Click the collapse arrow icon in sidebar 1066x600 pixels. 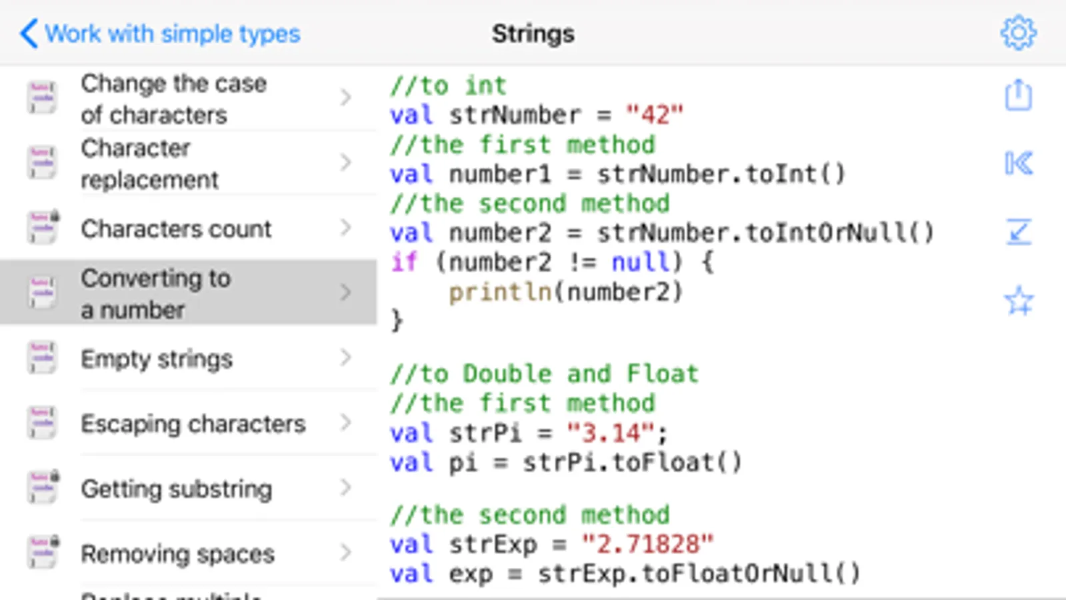click(x=1018, y=232)
